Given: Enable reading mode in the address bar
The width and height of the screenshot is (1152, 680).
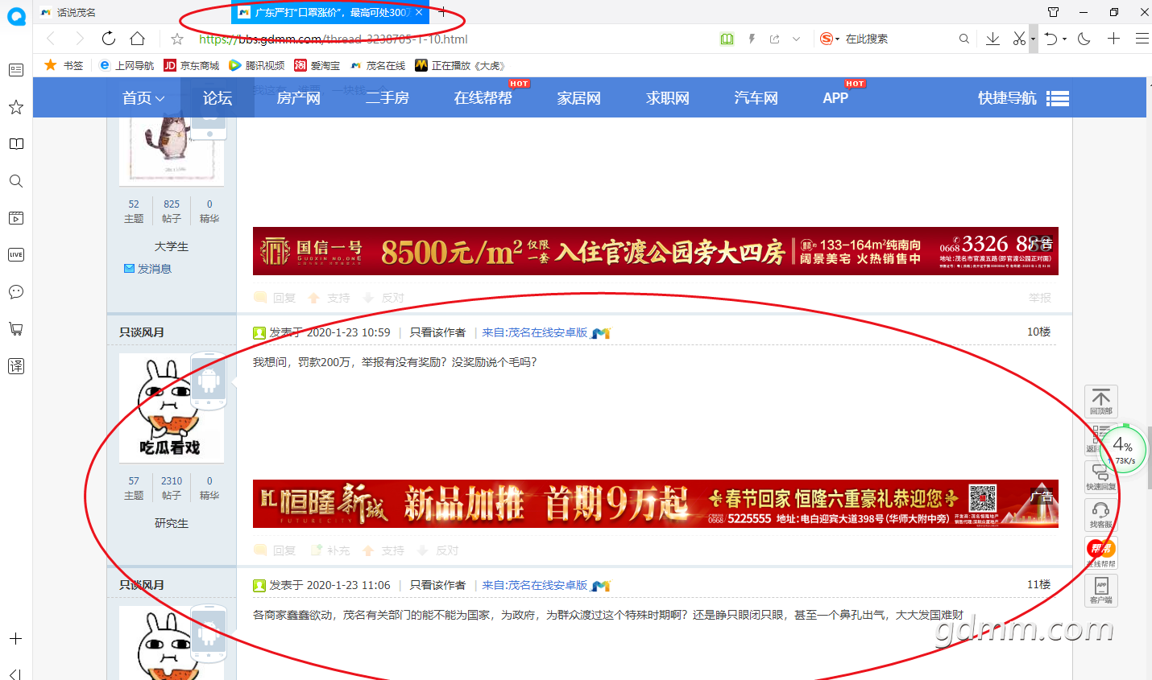Looking at the screenshot, I should coord(727,39).
